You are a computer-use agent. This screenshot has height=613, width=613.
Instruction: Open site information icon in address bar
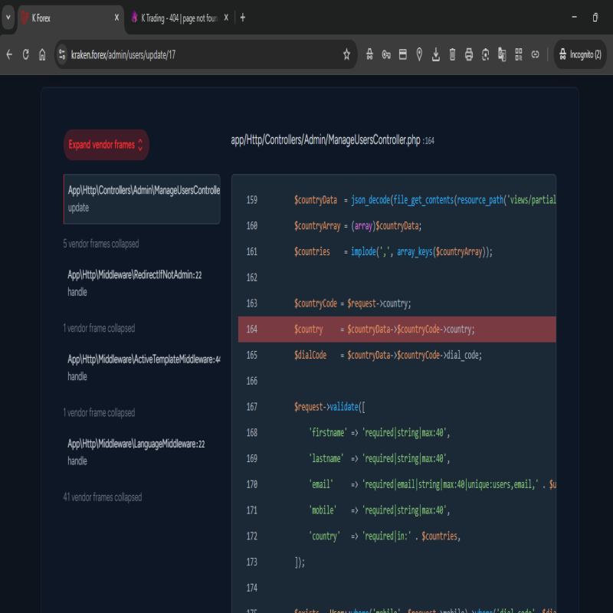click(63, 54)
